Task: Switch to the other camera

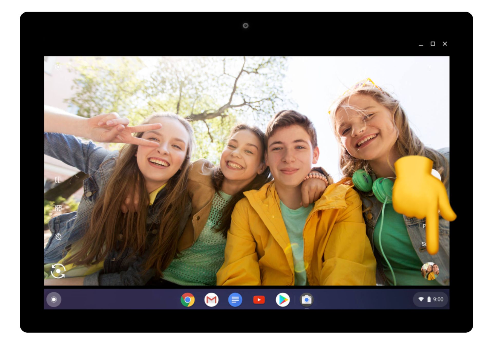Action: [58, 271]
